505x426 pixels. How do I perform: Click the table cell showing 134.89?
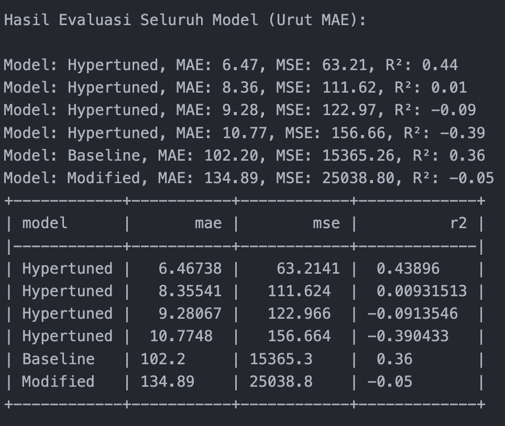[167, 382]
